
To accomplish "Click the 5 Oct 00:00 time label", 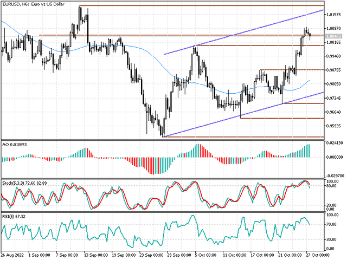I will click(205, 255).
